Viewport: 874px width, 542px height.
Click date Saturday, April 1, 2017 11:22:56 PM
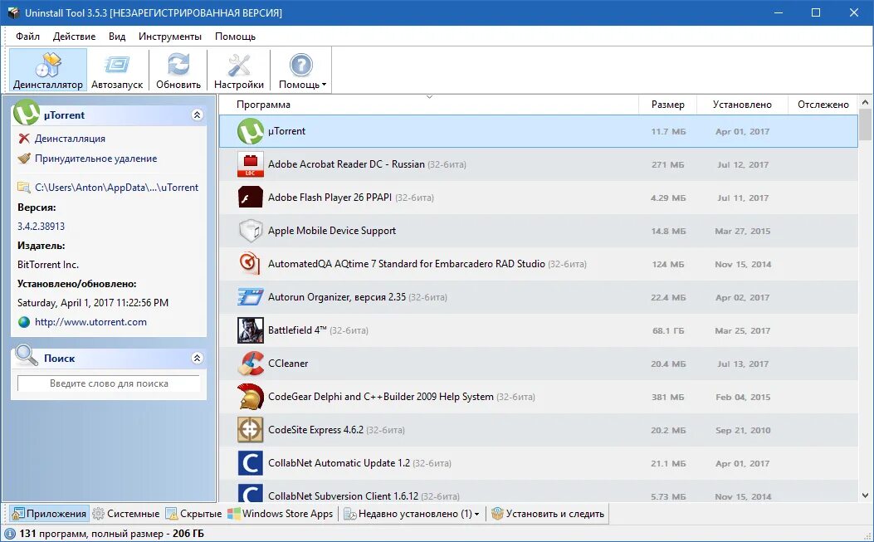coord(92,303)
